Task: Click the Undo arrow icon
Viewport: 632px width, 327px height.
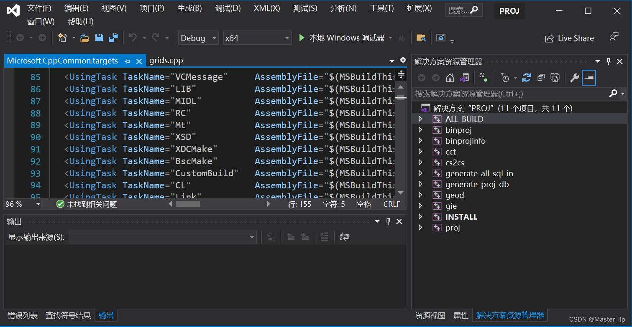Action: pyautogui.click(x=133, y=38)
